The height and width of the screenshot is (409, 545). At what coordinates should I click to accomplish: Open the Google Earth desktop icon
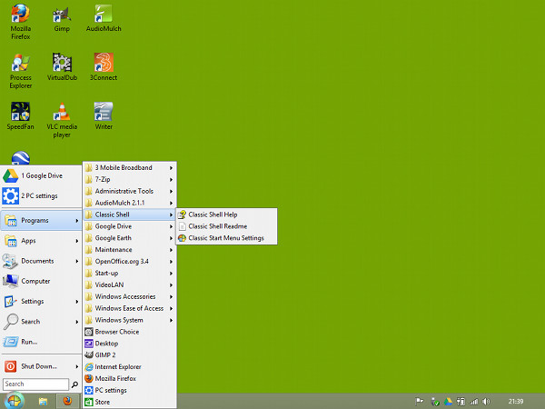[x=21, y=158]
